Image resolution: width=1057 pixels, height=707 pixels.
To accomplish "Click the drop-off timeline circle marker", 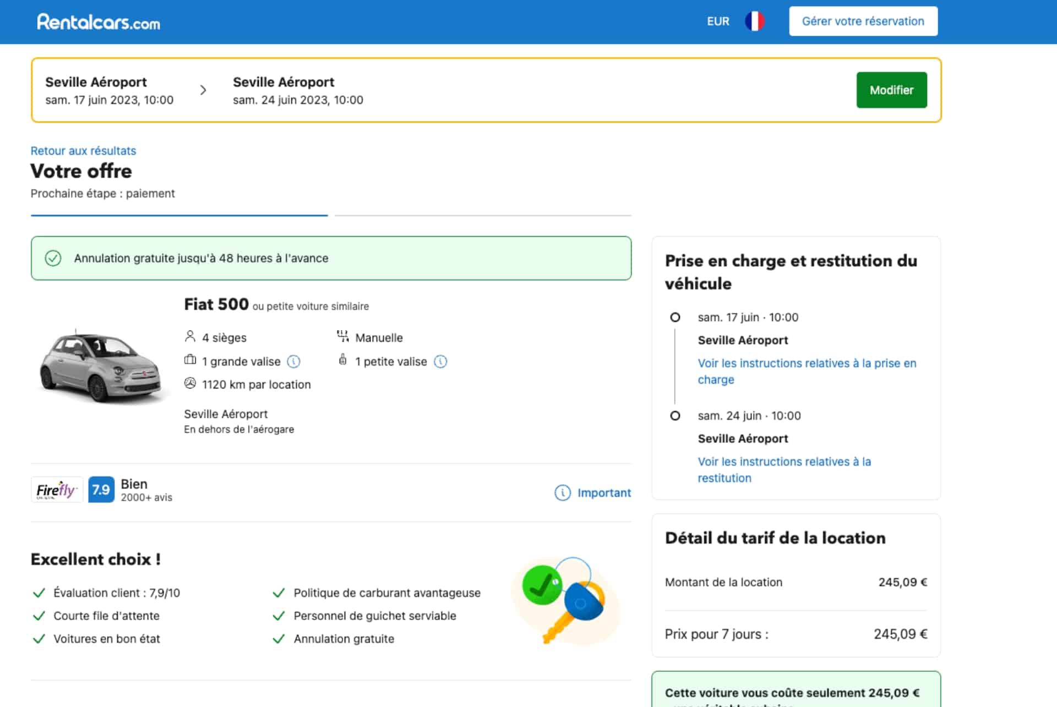I will [x=675, y=416].
